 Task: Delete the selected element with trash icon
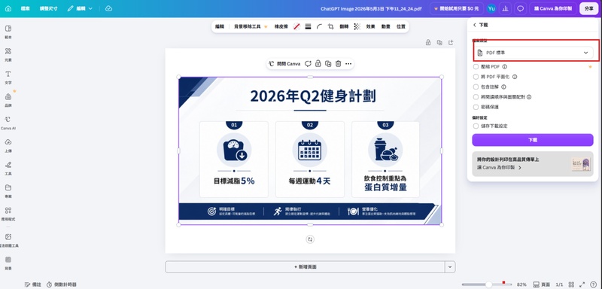(338, 64)
